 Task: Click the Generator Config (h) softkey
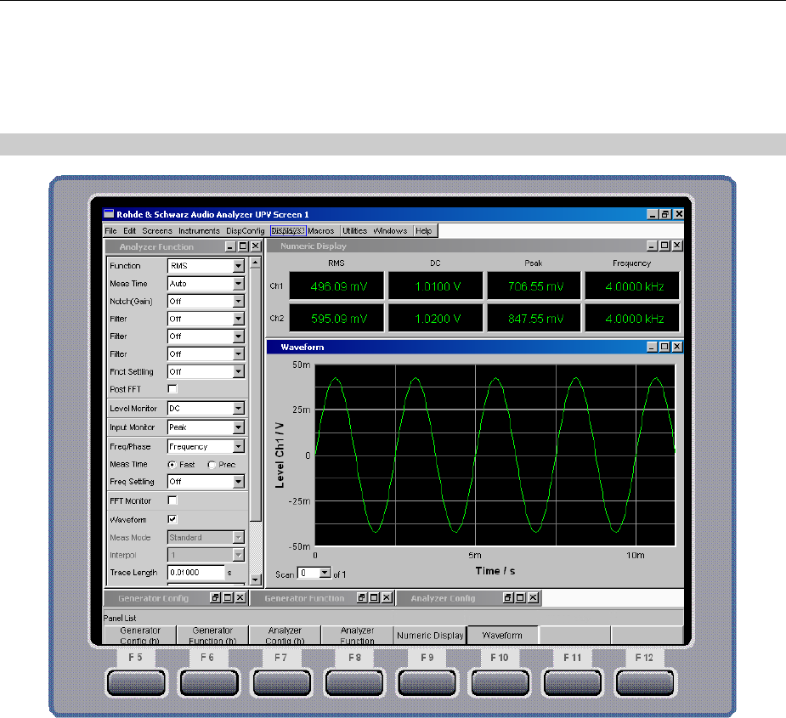point(140,636)
